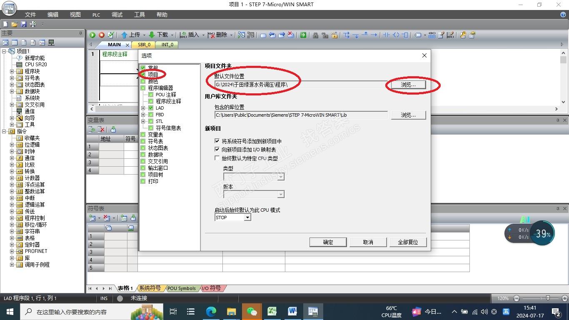
Task: Open the 编辑 menu
Action: point(53,15)
